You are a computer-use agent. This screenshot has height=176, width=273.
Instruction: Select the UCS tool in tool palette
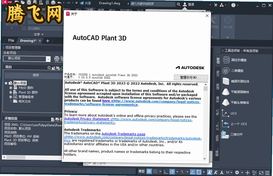229,113
